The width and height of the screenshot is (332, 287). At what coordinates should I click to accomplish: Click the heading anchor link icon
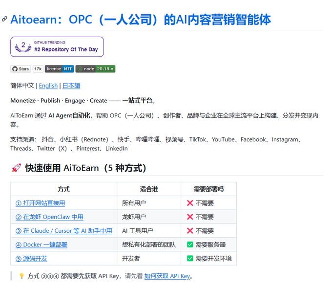click(x=4, y=19)
